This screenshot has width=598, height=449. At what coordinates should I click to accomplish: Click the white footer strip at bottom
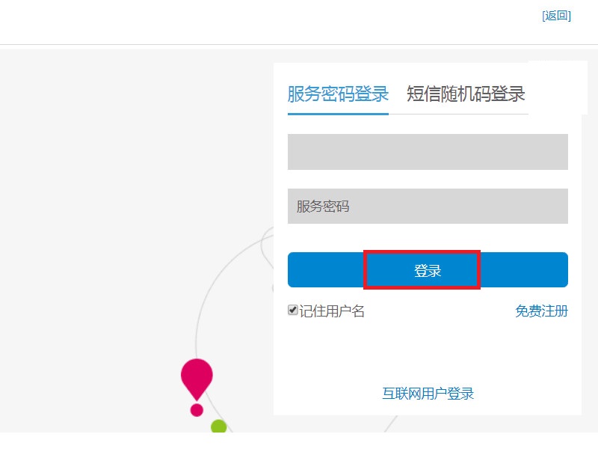[x=299, y=441]
